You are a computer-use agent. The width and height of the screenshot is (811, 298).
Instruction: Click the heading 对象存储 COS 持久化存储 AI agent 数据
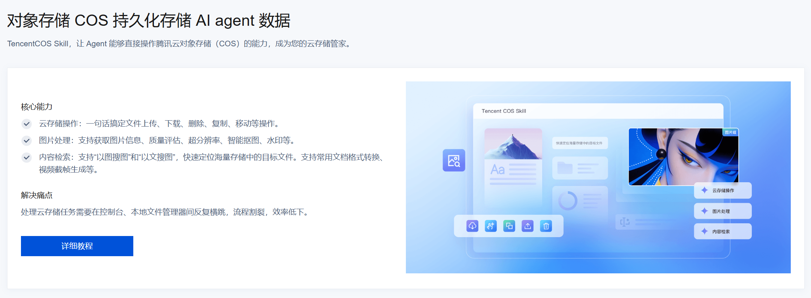click(x=149, y=21)
